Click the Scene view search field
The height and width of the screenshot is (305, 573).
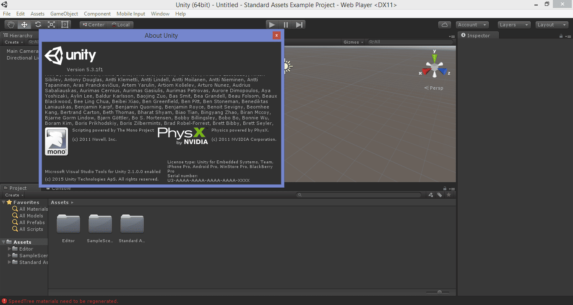click(410, 42)
